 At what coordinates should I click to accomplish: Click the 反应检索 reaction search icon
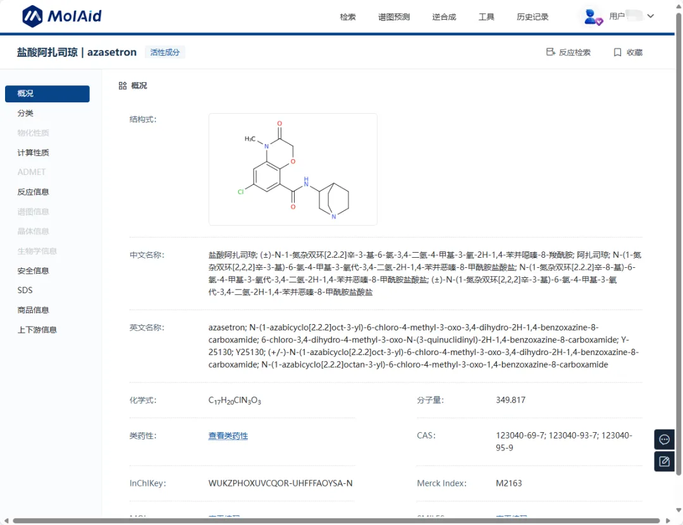(x=551, y=52)
